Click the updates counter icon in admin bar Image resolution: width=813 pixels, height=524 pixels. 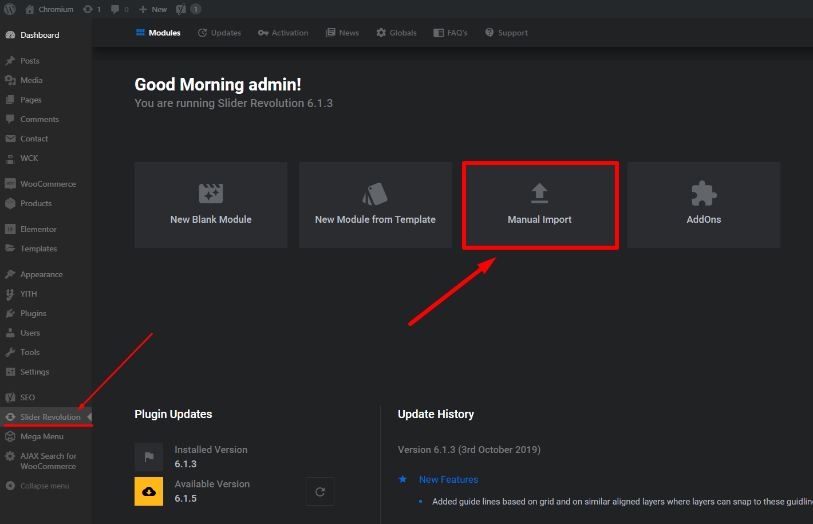(92, 9)
